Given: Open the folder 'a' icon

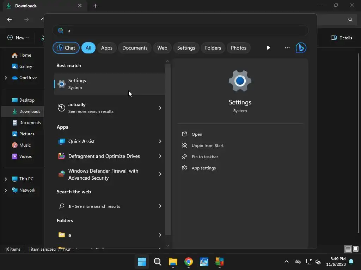Looking at the screenshot, I should [x=61, y=234].
